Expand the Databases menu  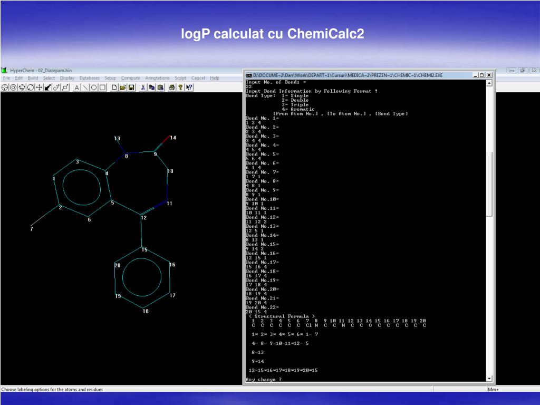tap(89, 78)
